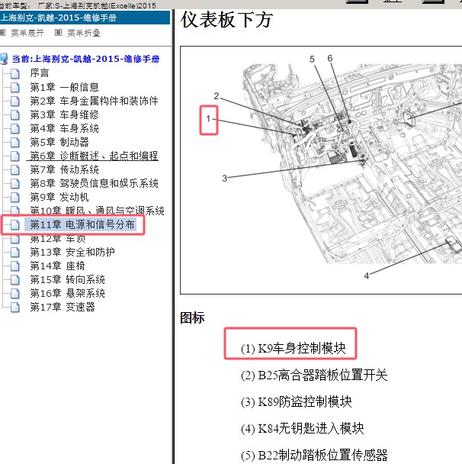
Task: Click the page icon beside 序言
Action: [x=15, y=73]
